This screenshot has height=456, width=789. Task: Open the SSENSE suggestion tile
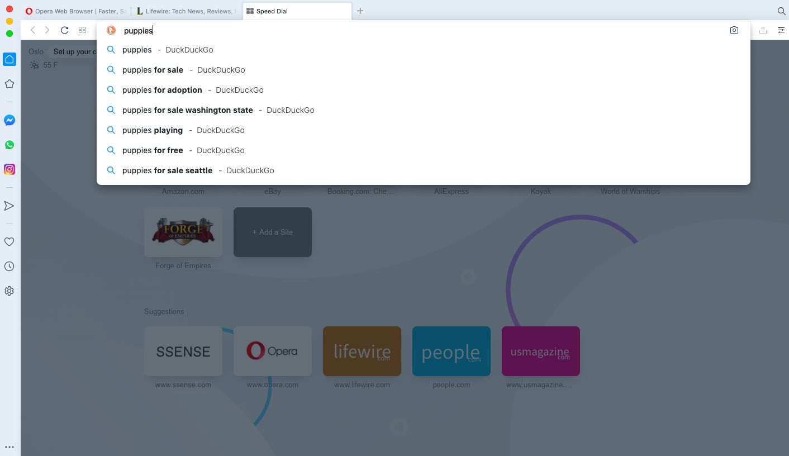point(183,351)
